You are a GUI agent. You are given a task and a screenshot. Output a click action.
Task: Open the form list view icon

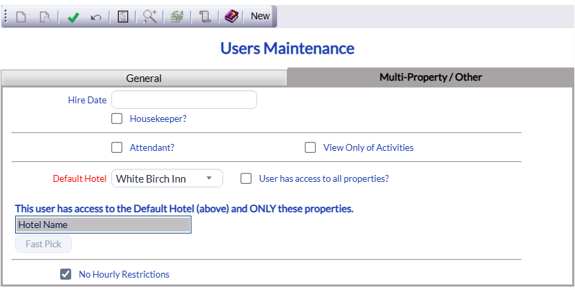pos(123,17)
